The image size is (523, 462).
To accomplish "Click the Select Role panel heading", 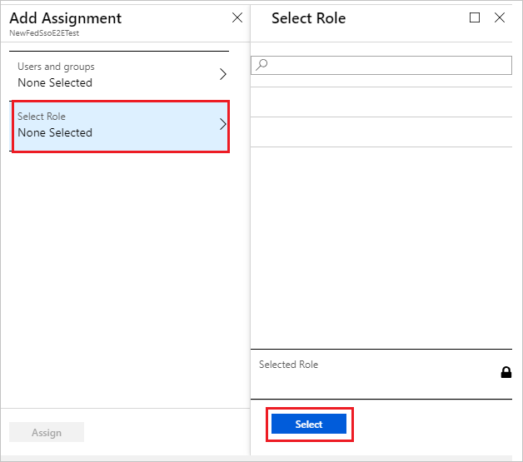I will [308, 17].
